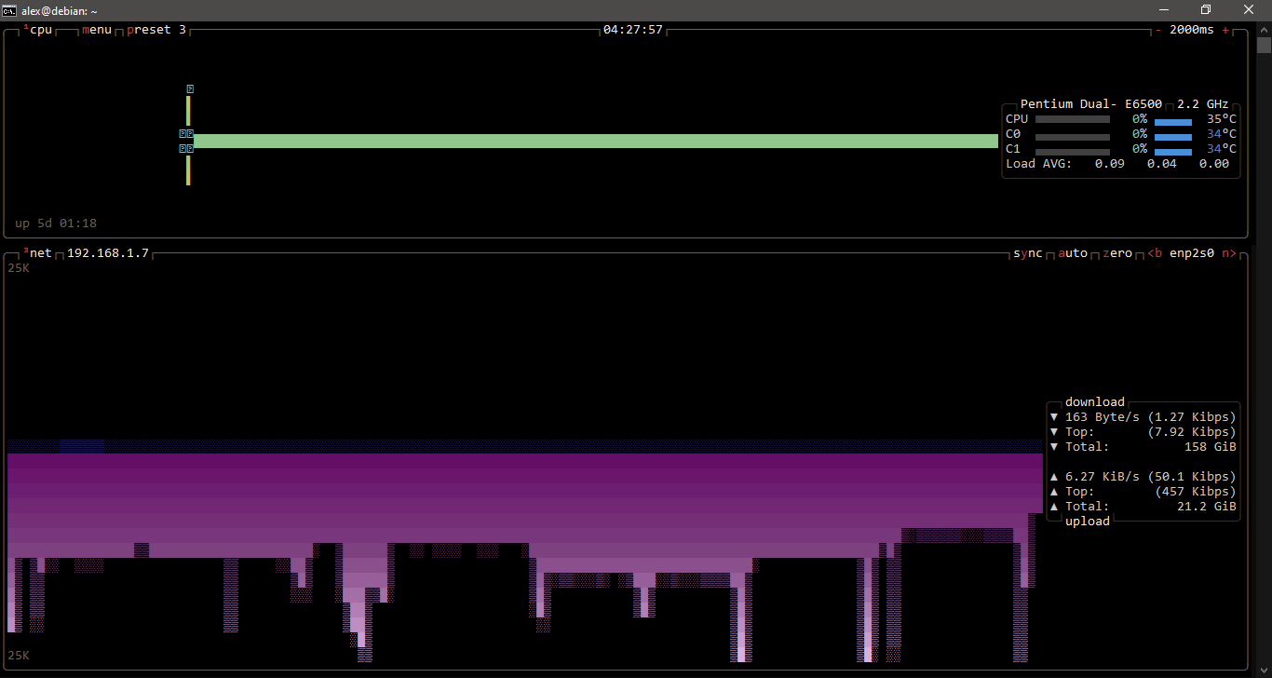Click the superscript 3 beside the net title
1272x678 pixels.
25,249
